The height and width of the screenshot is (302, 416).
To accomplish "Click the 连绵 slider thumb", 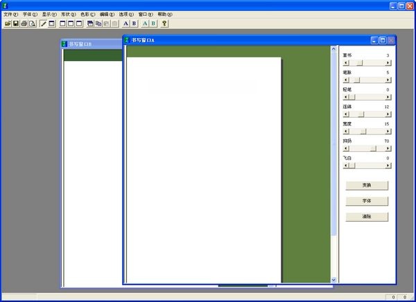I will (361, 114).
